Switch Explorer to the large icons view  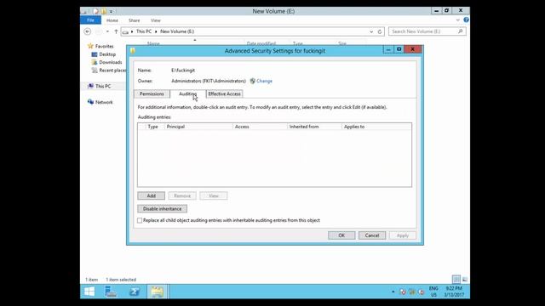465,280
